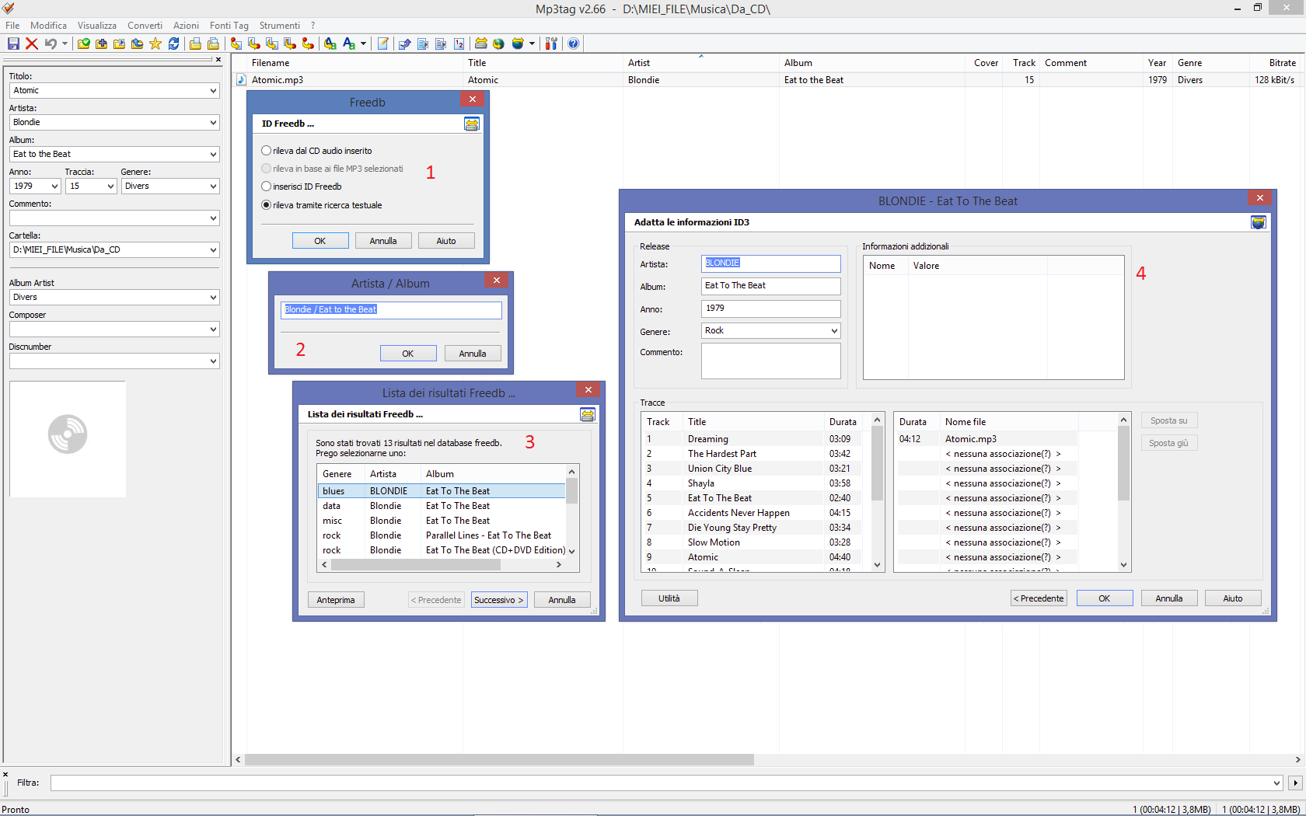Open the Visualizza menu

[x=97, y=26]
